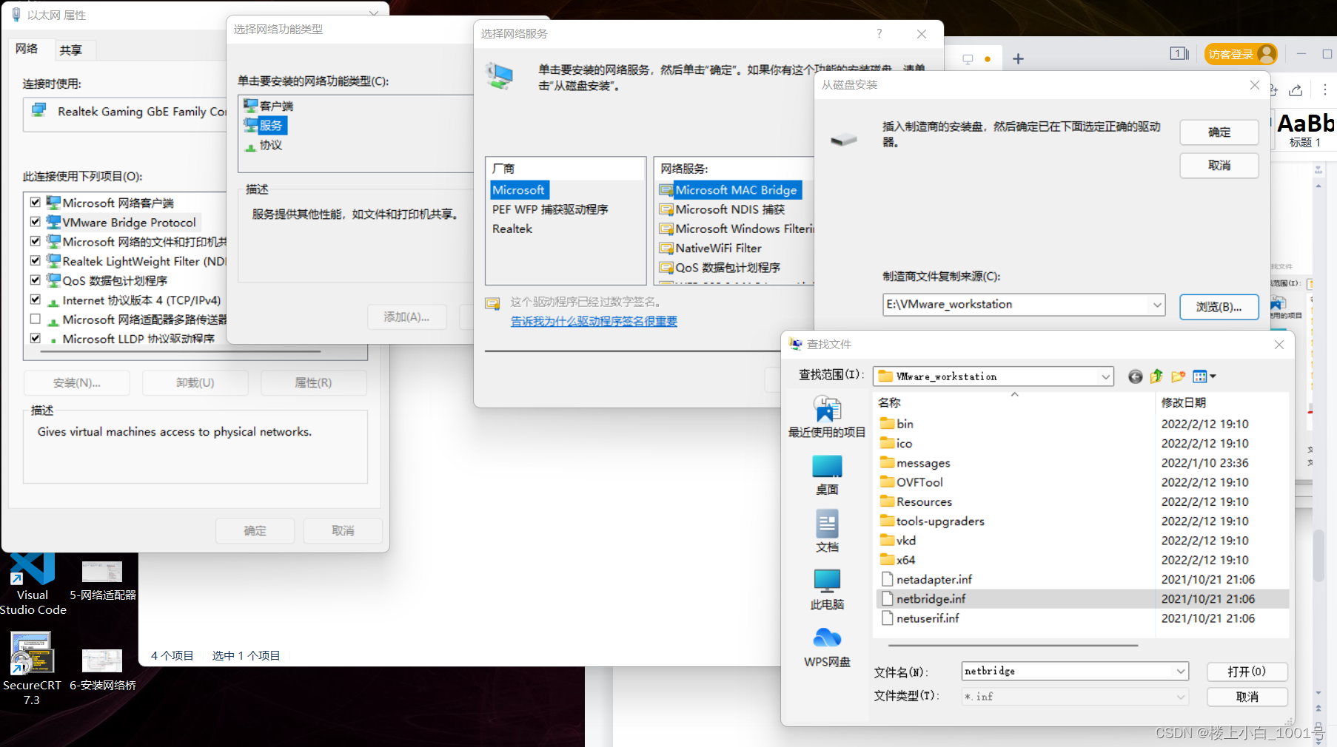1337x747 pixels.
Task: Click 浏览(B)... button in install from disk
Action: point(1219,307)
